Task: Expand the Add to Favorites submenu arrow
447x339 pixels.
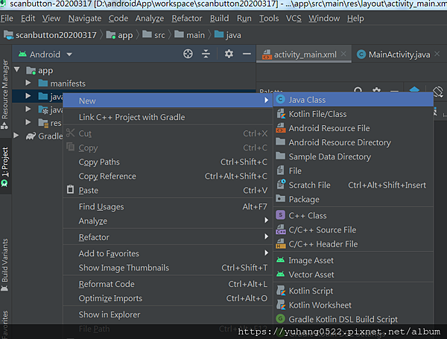Action: tap(266, 253)
